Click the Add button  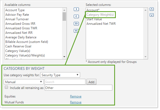tap(92, 82)
